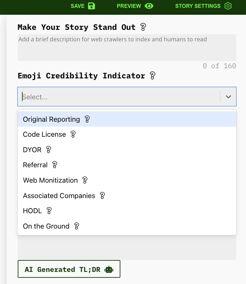Click the brief description text area
Image resolution: width=246 pixels, height=284 pixels.
tap(127, 47)
